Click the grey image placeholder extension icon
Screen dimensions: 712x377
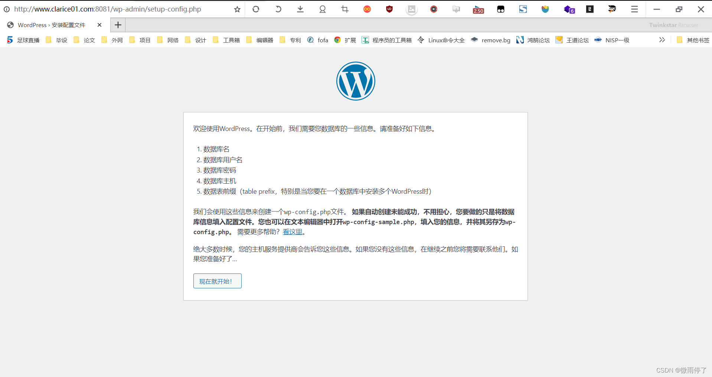click(412, 10)
